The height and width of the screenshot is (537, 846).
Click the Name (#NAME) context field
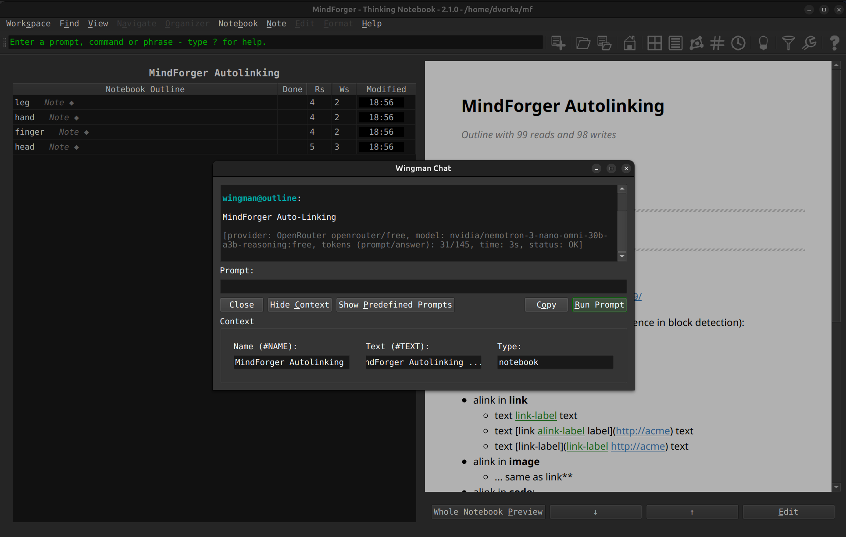291,362
